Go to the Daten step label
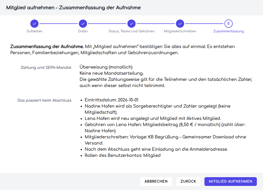The image size is (263, 190). click(x=83, y=31)
